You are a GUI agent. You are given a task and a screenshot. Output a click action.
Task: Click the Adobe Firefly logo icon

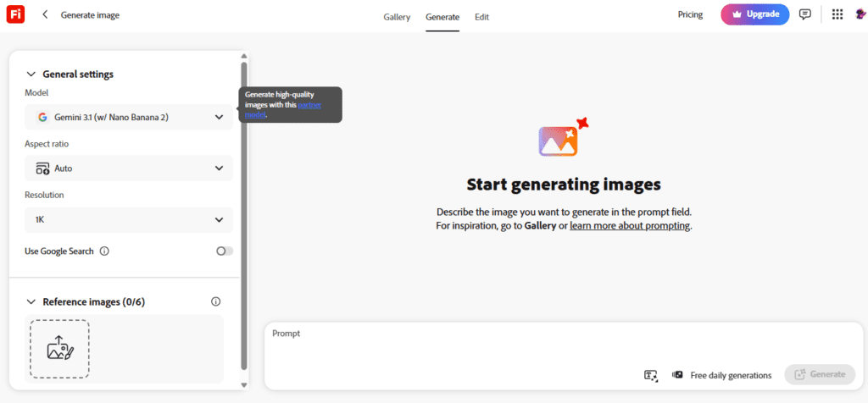point(15,15)
